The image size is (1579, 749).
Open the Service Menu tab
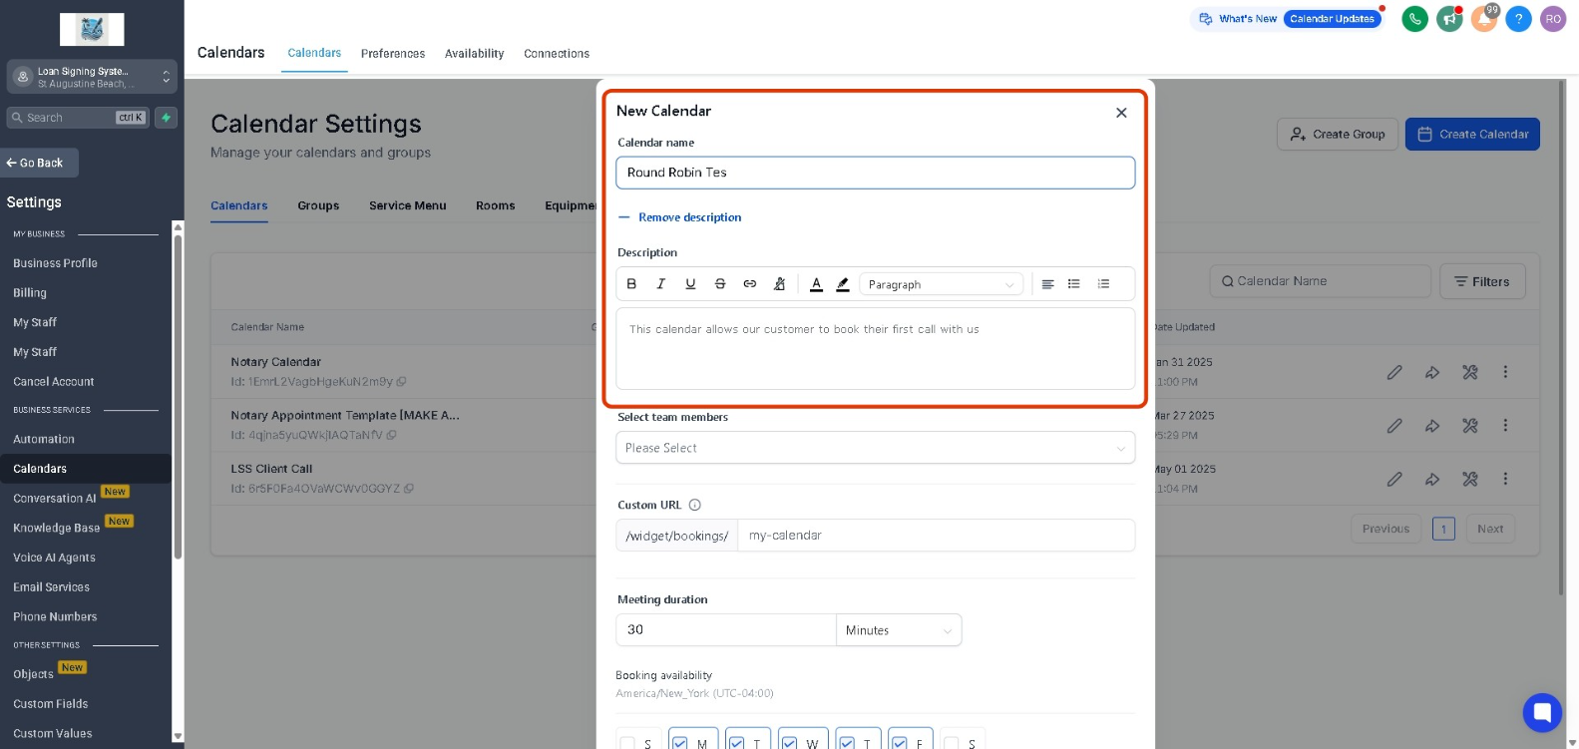pyautogui.click(x=408, y=205)
